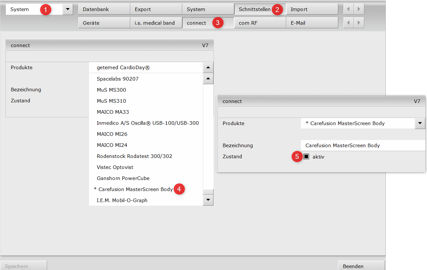Pick Vistec Optovist from the list
This screenshot has width=427, height=270.
(x=146, y=167)
